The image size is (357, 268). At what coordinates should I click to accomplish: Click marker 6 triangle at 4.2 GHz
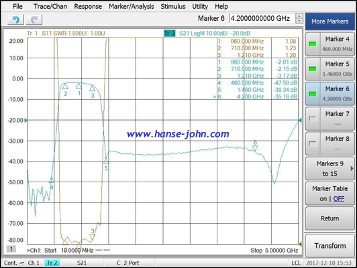[255, 149]
